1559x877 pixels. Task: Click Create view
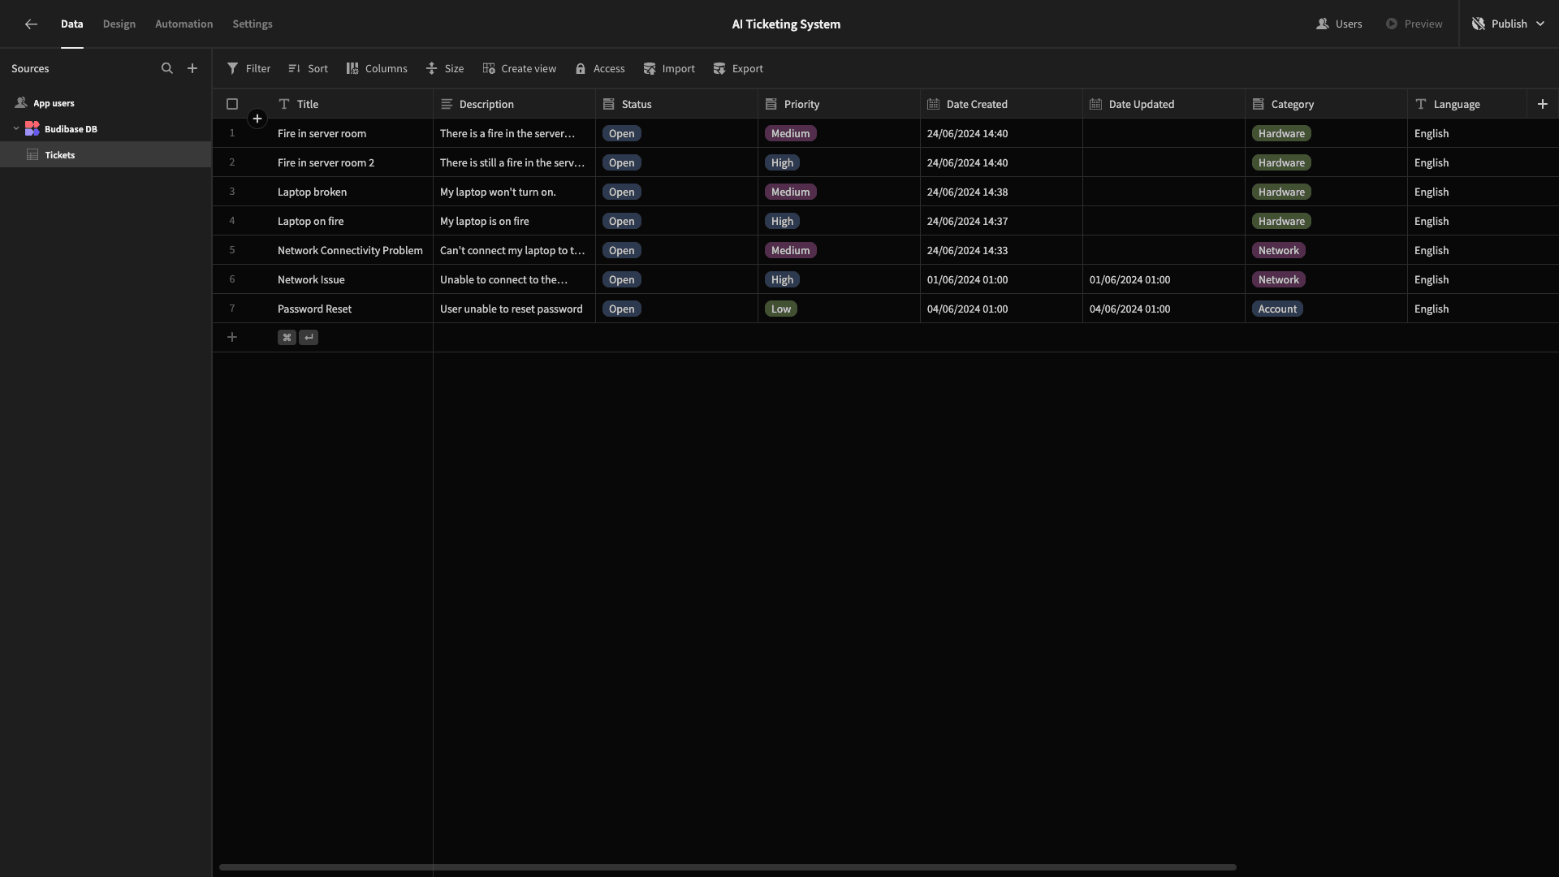(x=520, y=69)
